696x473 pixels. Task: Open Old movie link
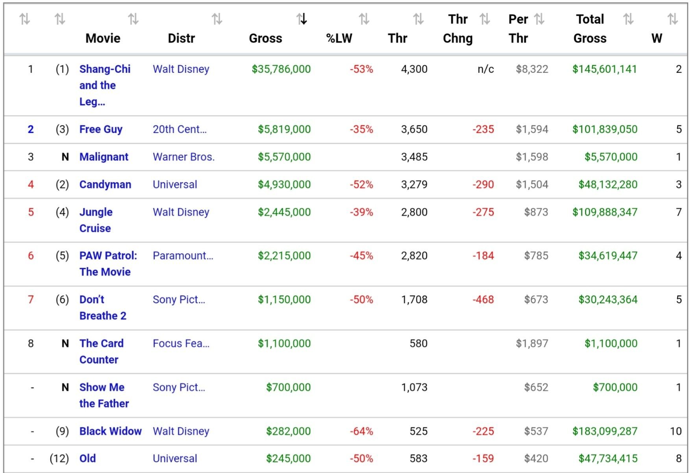87,458
